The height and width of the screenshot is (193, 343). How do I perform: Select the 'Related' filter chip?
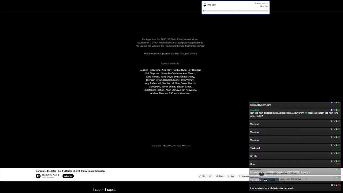[284, 174]
